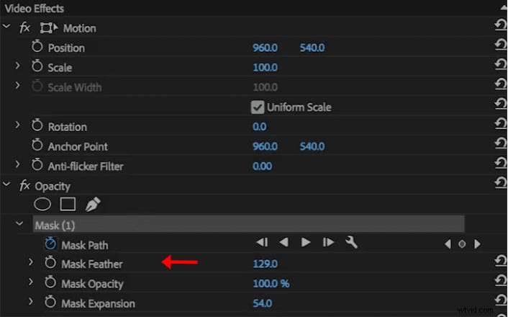The height and width of the screenshot is (317, 508).
Task: Collapse the Motion effect section
Action: click(x=6, y=26)
